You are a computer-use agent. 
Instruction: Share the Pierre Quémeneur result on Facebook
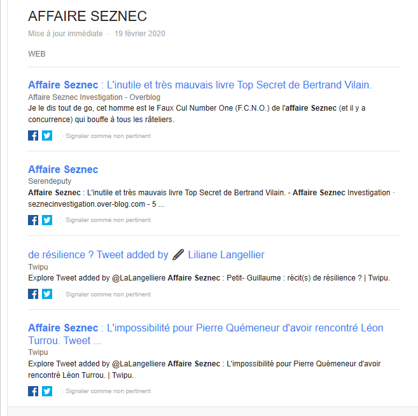(x=33, y=391)
